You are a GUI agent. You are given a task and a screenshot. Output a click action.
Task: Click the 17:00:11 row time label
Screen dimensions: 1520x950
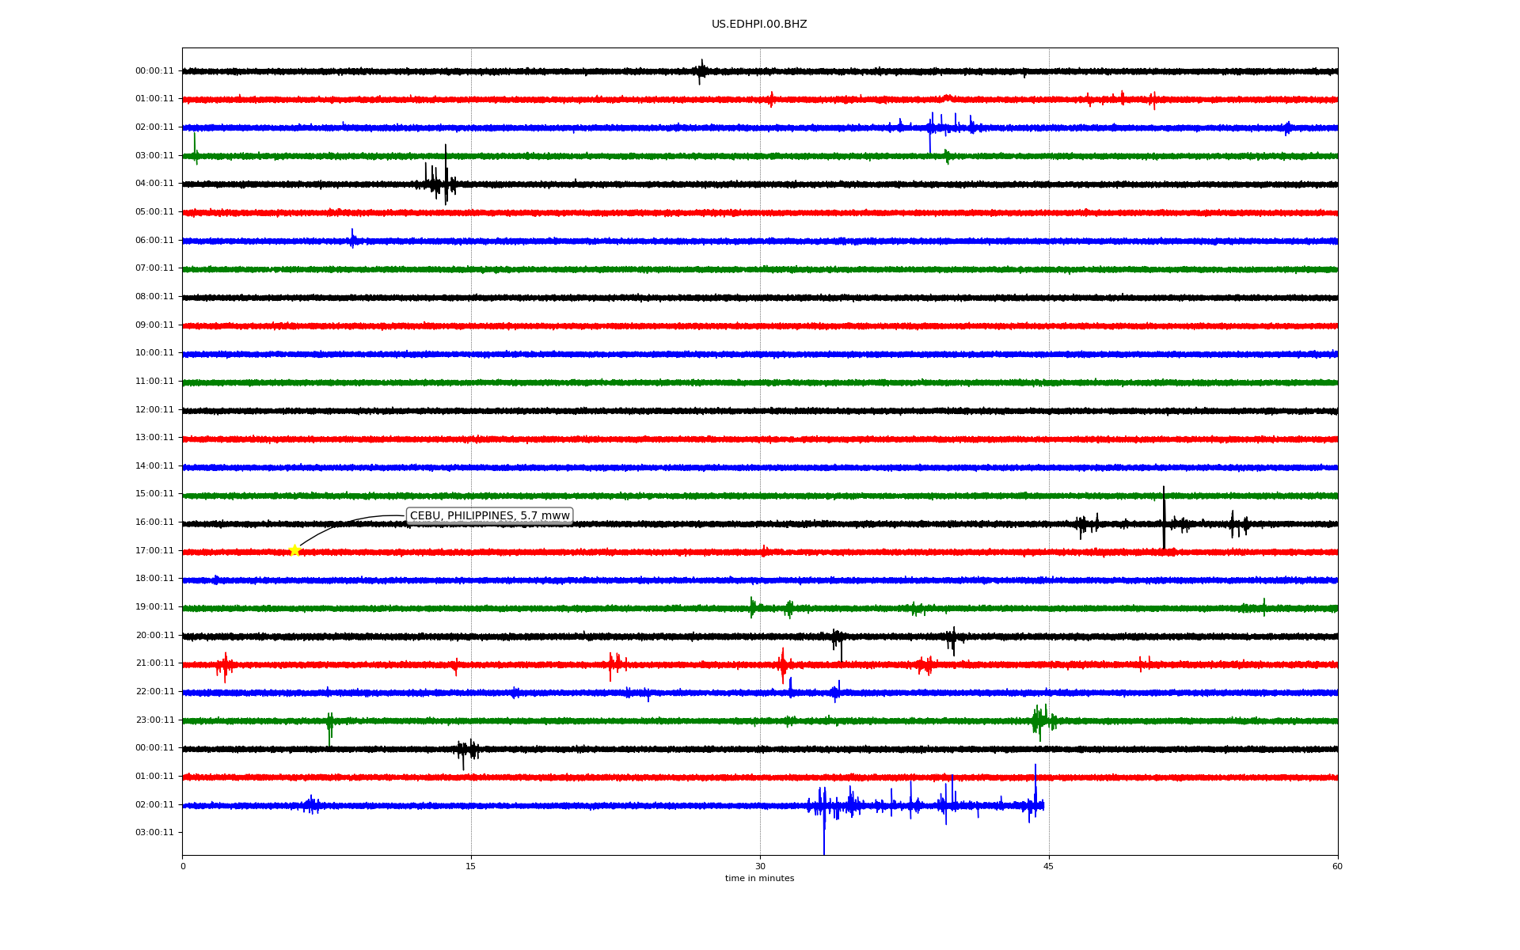click(154, 551)
